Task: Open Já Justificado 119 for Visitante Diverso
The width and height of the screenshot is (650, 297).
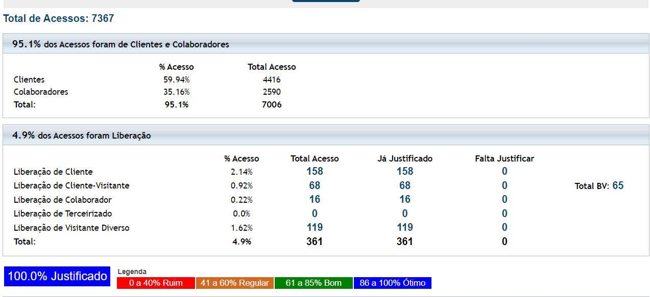Action: (404, 228)
